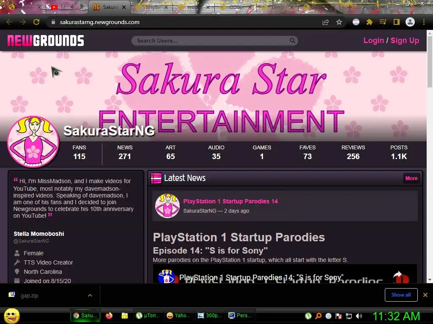Click the embedded video channel avatar

166,277
